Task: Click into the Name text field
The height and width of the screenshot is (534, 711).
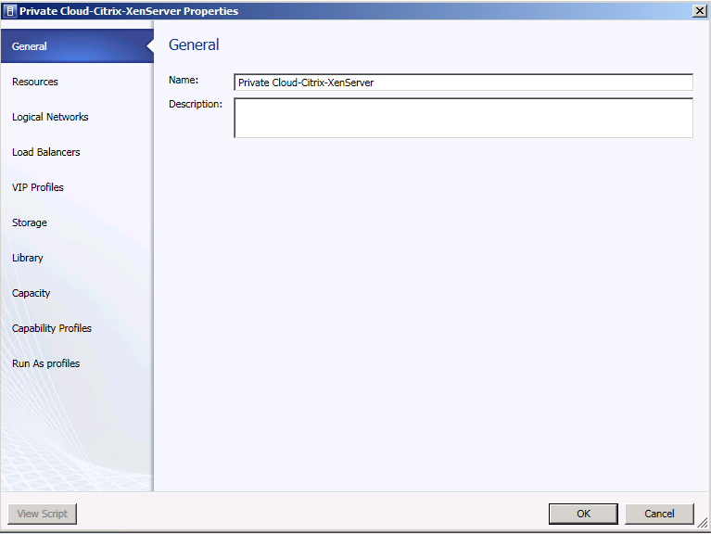Action: pyautogui.click(x=463, y=83)
